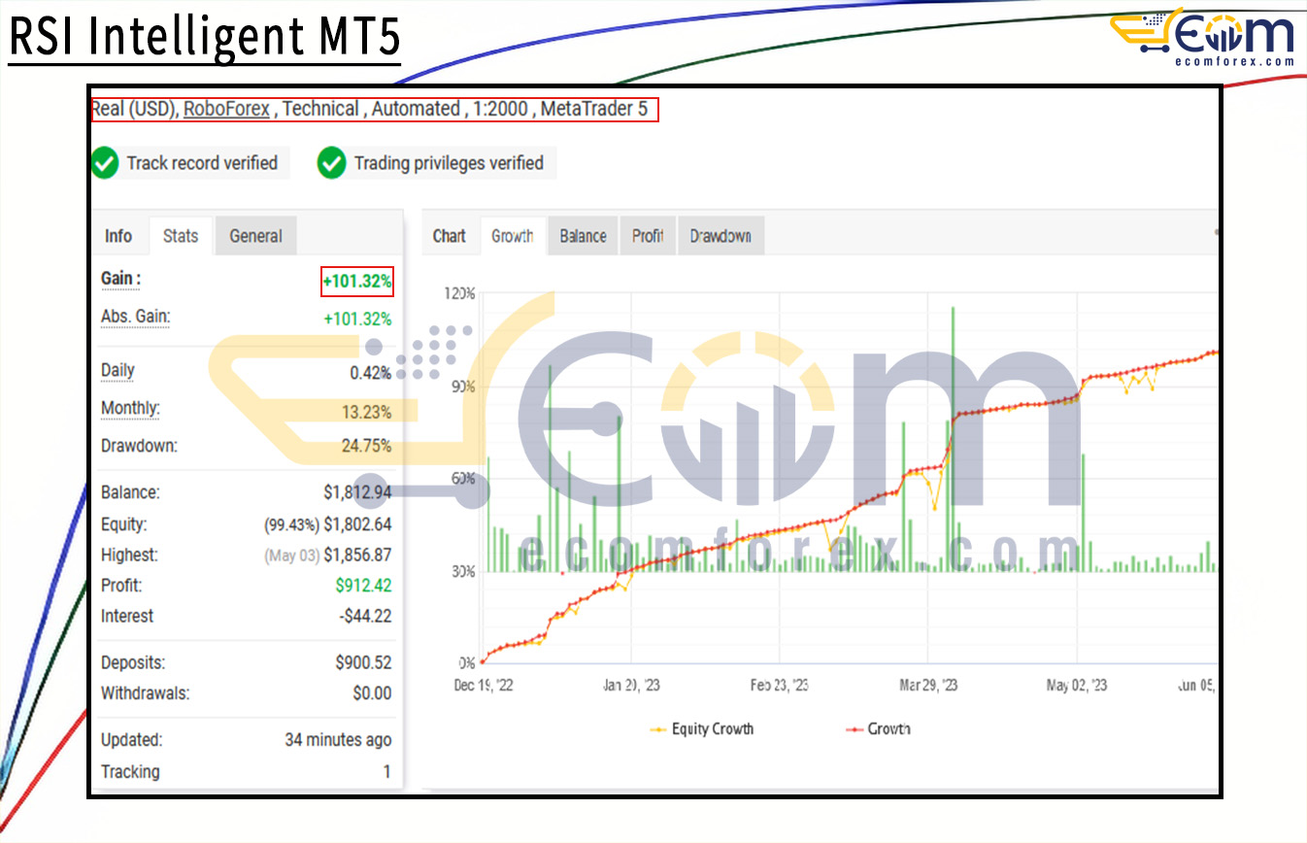Click the underlined Gain label
Viewport: 1307px width, 843px height.
pyautogui.click(x=120, y=279)
